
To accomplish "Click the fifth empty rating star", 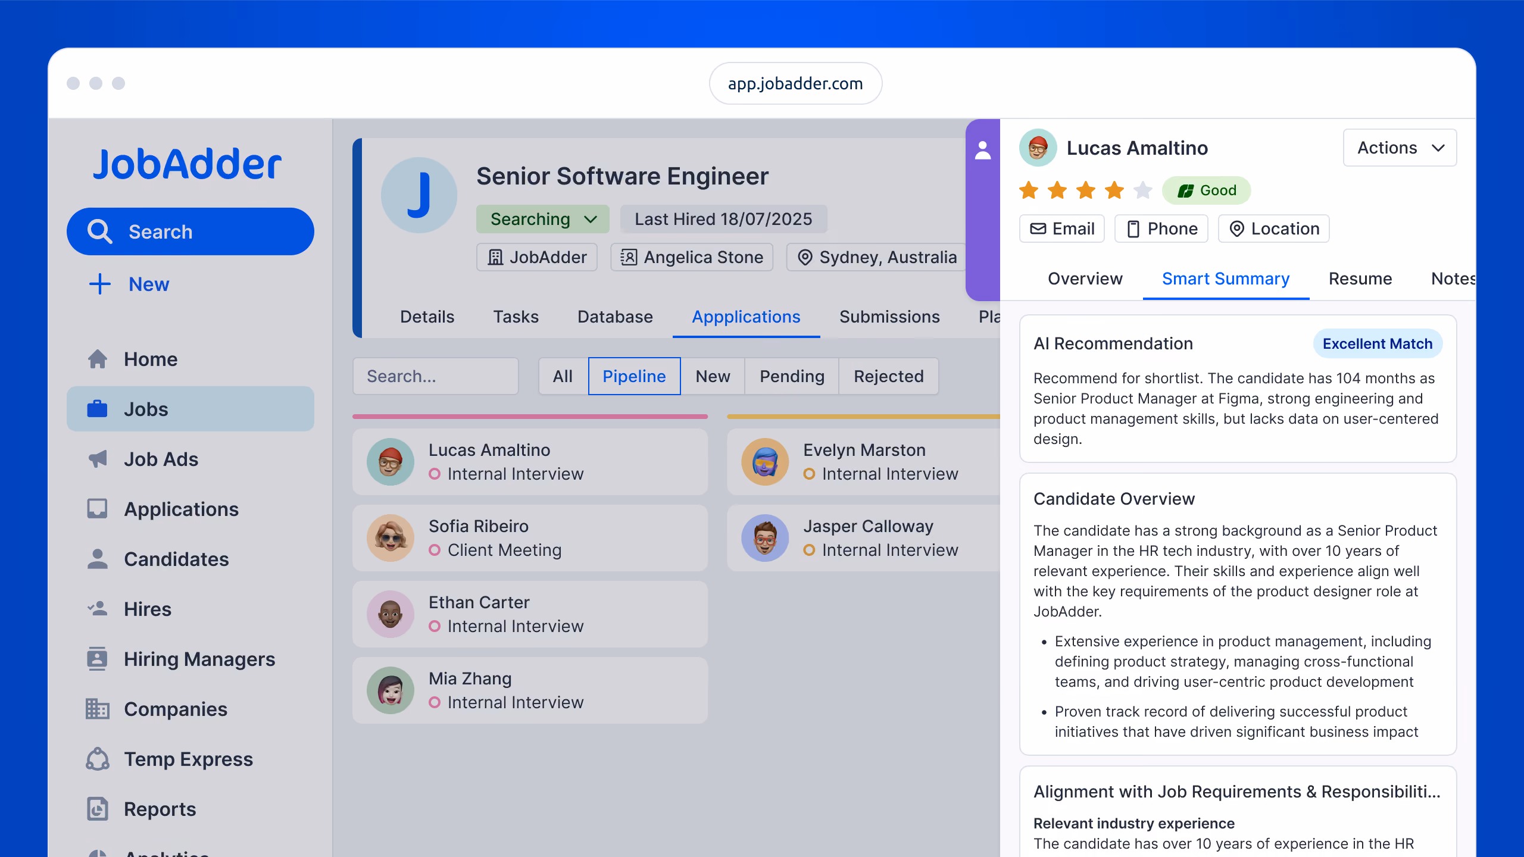I will click(x=1142, y=190).
